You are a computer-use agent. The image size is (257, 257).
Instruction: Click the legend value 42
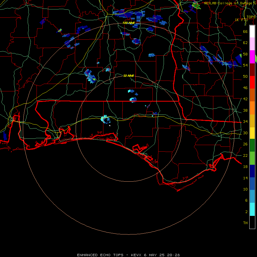point(245,99)
